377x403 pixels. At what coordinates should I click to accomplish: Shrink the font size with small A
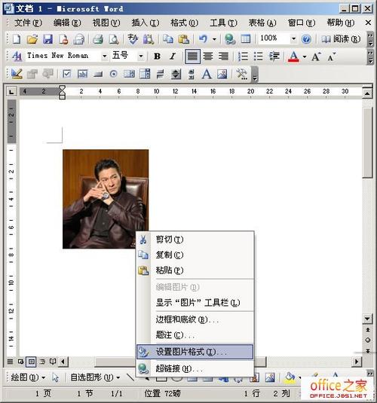332,56
